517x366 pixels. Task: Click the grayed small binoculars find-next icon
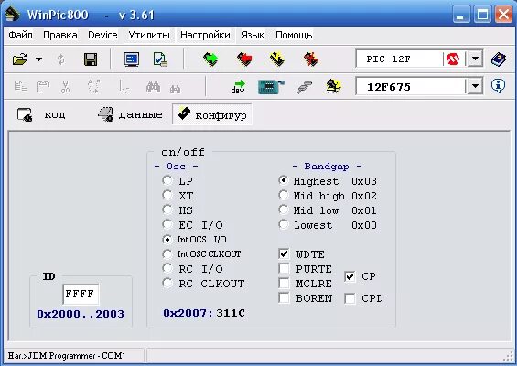point(175,89)
